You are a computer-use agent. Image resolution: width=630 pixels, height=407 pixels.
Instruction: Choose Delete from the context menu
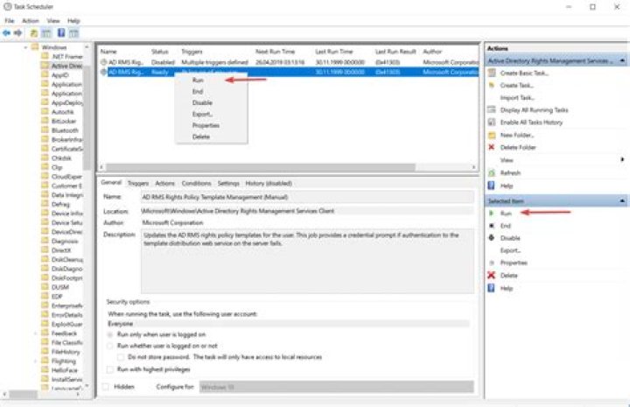pyautogui.click(x=212, y=137)
